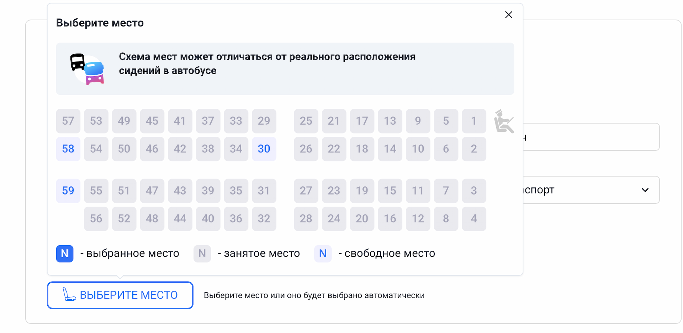
Task: Click the ВЫБЕРИТЕ МЕСТО button
Action: pyautogui.click(x=120, y=295)
